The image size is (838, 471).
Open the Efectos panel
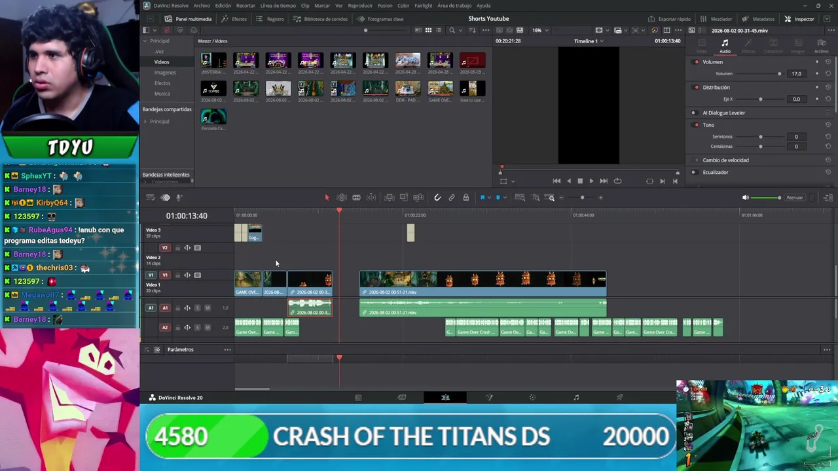pos(234,19)
